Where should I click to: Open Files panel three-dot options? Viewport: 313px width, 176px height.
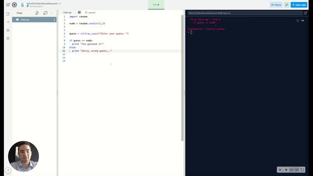point(51,13)
